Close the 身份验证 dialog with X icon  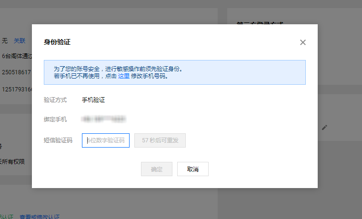302,42
